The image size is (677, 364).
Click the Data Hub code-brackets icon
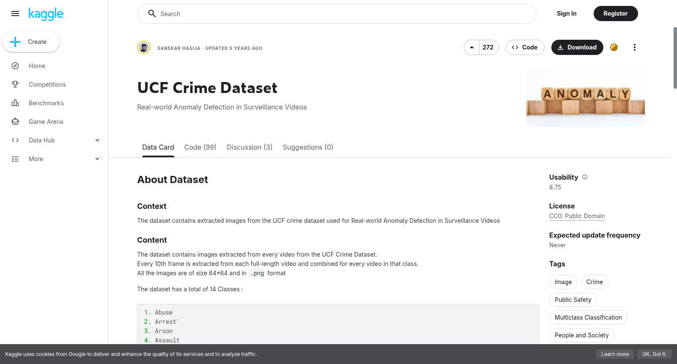[x=15, y=140]
